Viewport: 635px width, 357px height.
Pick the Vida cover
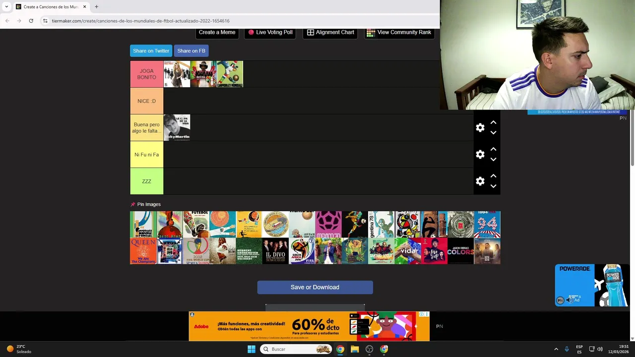[408, 251]
